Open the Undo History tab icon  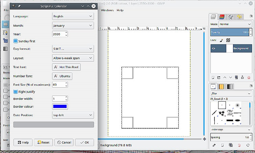[x=239, y=17]
